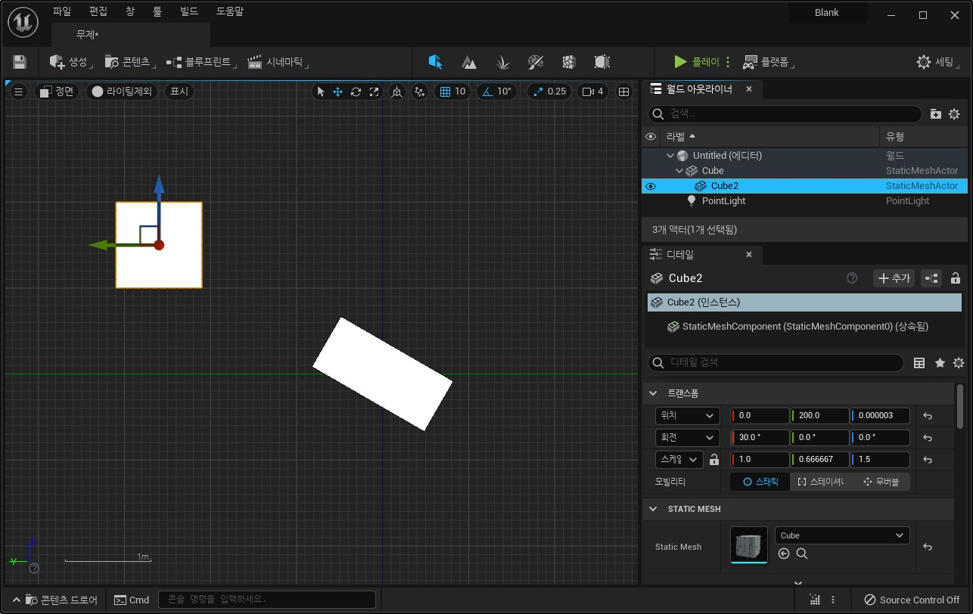The height and width of the screenshot is (614, 973).
Task: Open the 파일 (File) menu
Action: point(62,12)
